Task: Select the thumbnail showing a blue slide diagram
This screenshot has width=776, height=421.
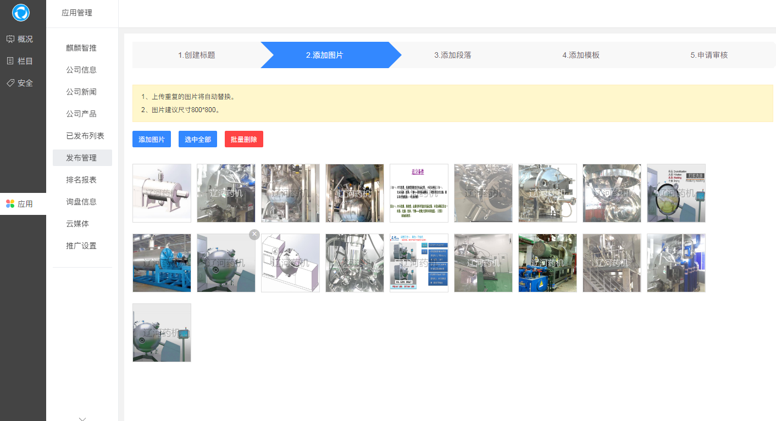Action: point(419,263)
